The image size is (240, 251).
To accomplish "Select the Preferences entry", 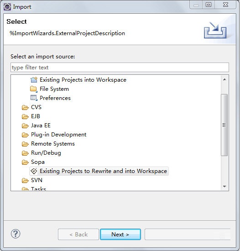I will [x=55, y=98].
